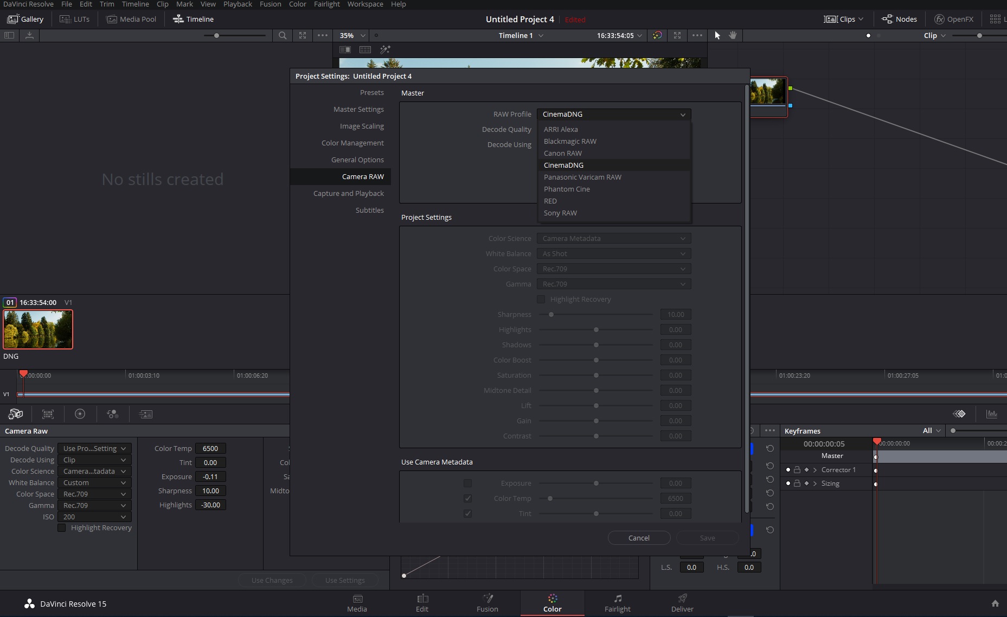Switch to the Deliver page
Viewport: 1007px width, 617px height.
(x=682, y=603)
